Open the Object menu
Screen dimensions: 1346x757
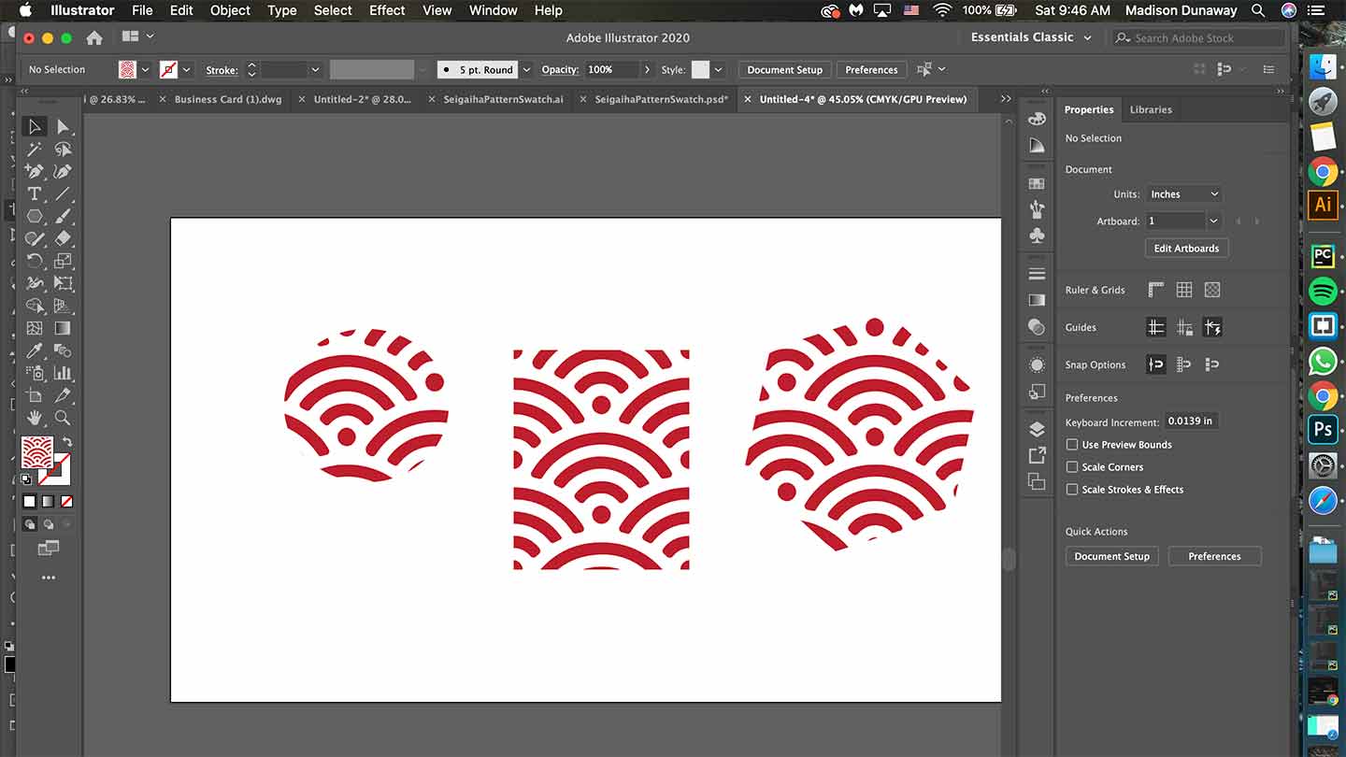coord(230,10)
